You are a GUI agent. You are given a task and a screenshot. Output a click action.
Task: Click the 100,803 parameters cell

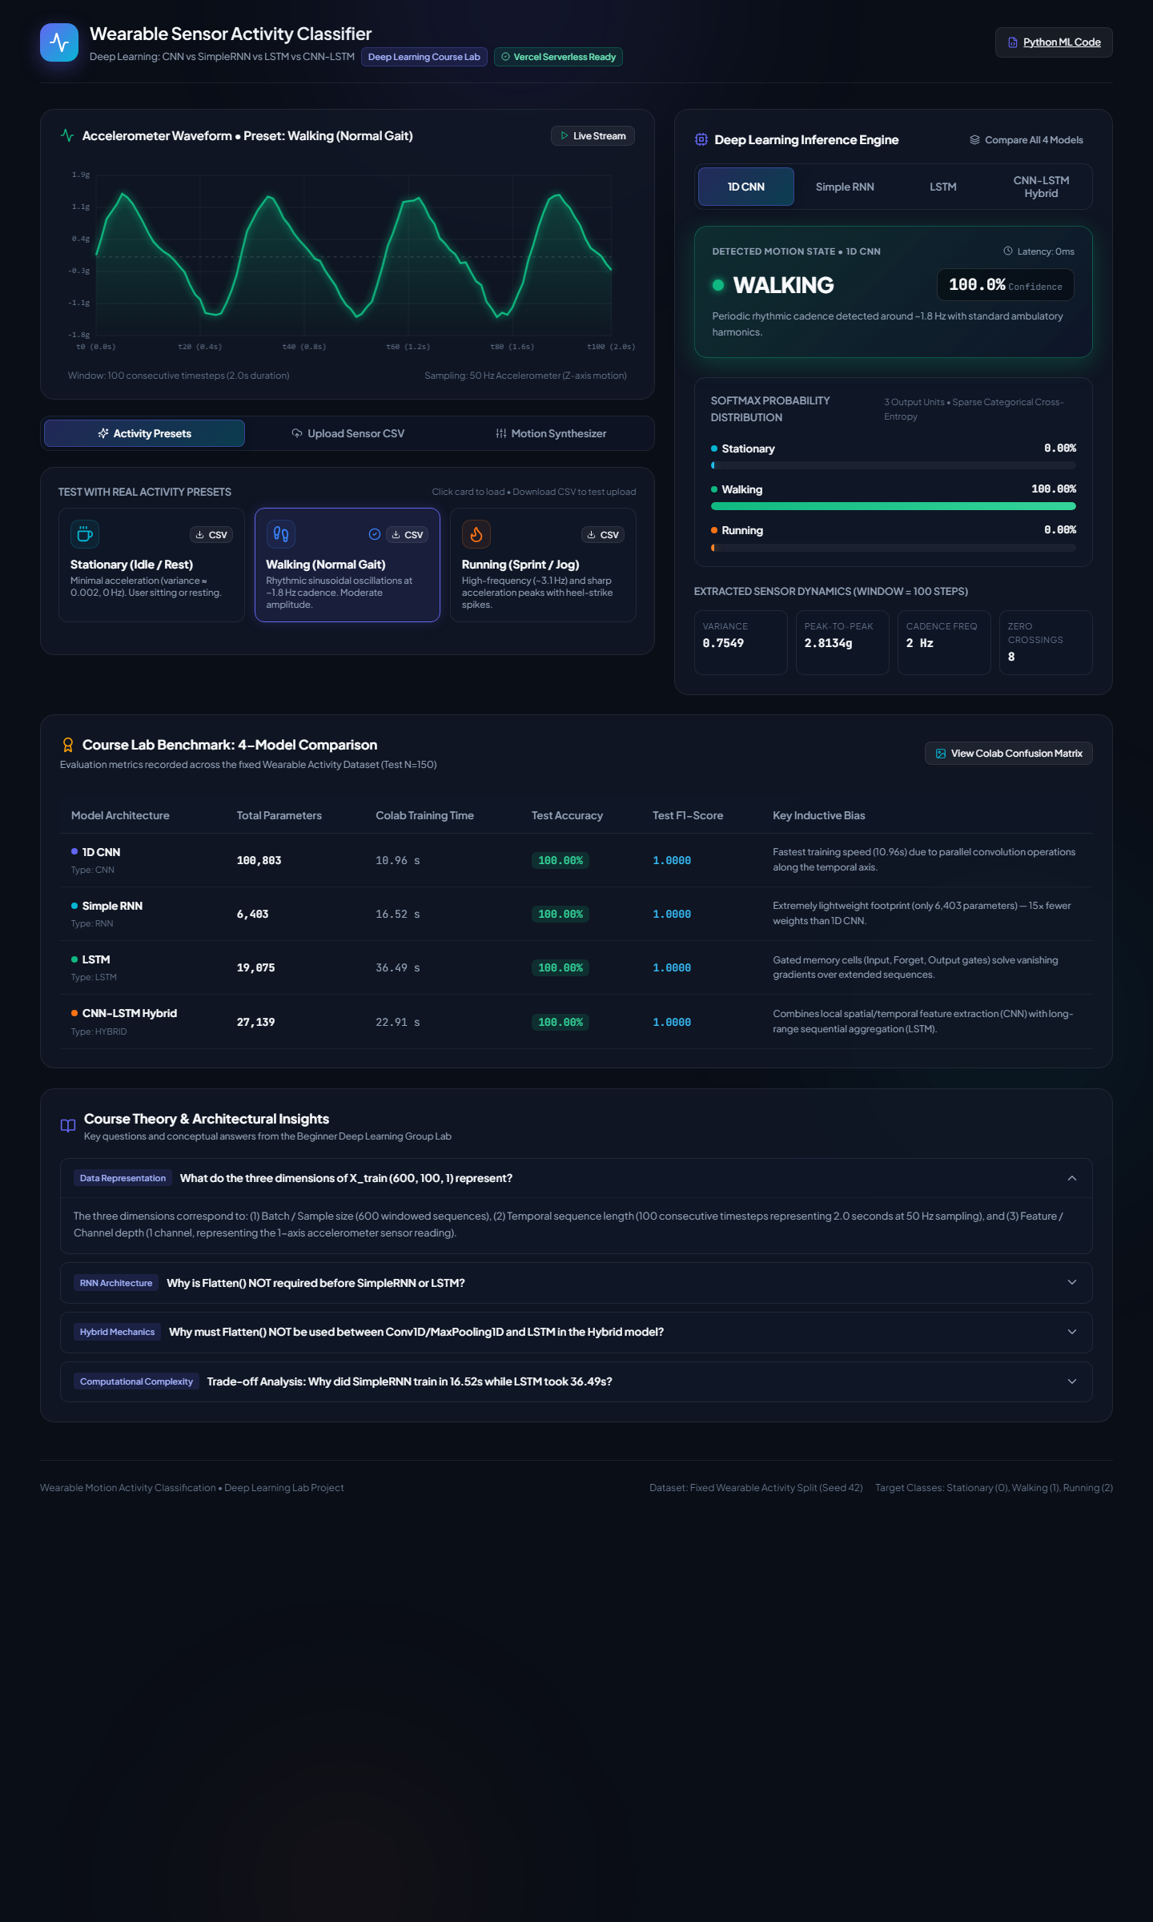point(259,861)
